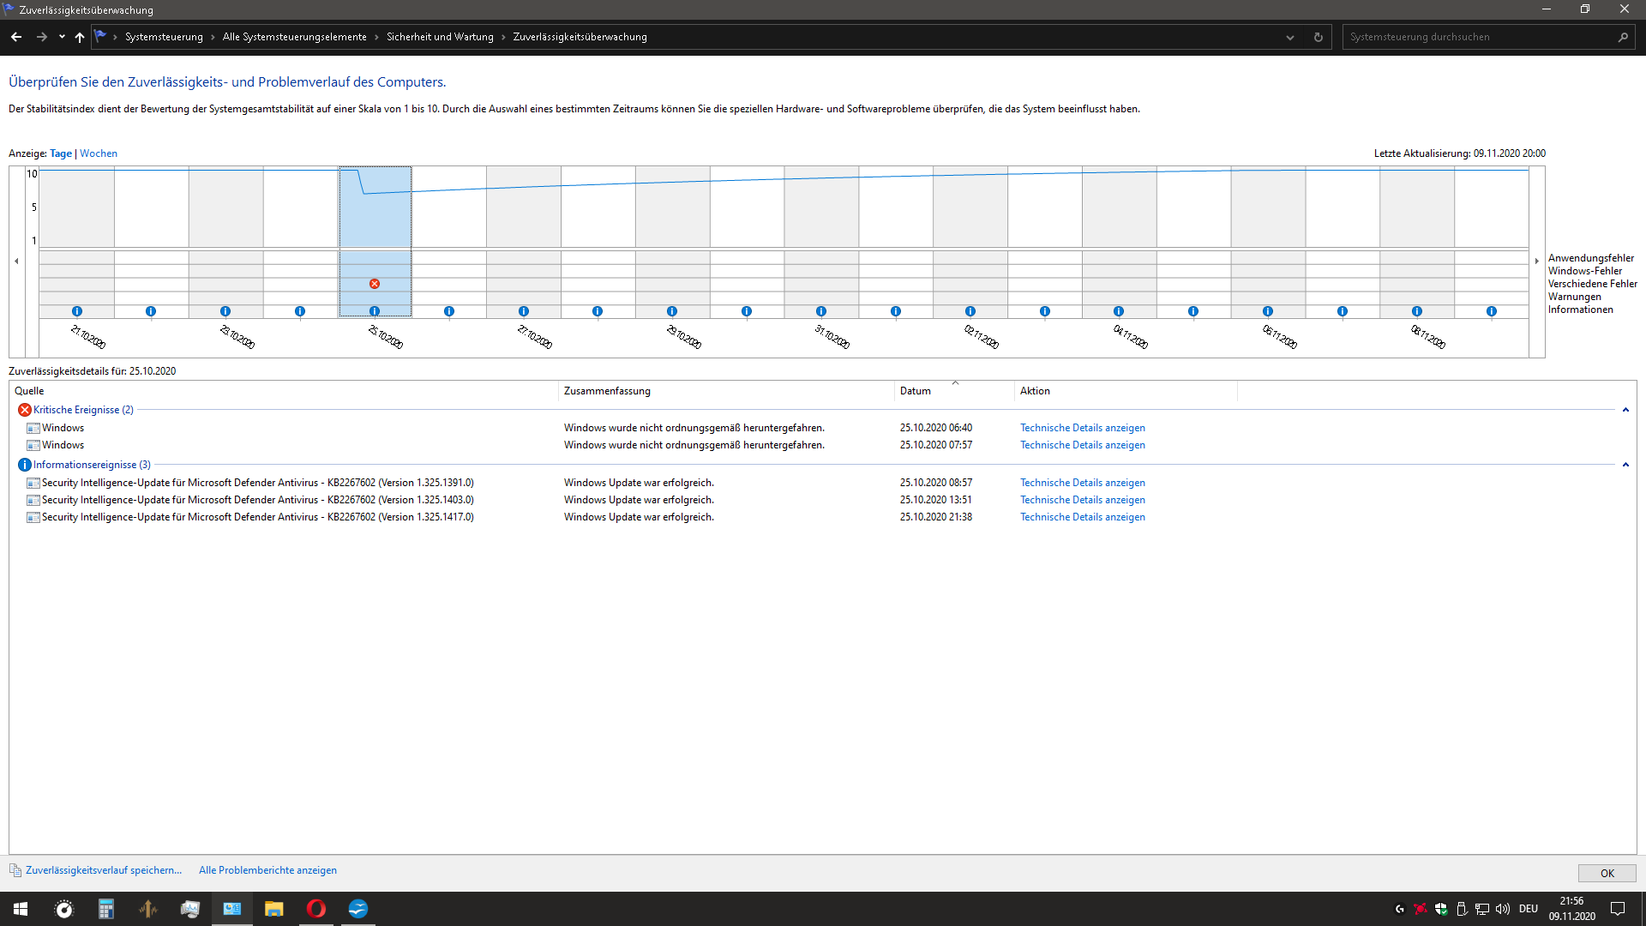This screenshot has height=926, width=1646.
Task: Switch the chart display to Wochen view
Action: point(99,153)
